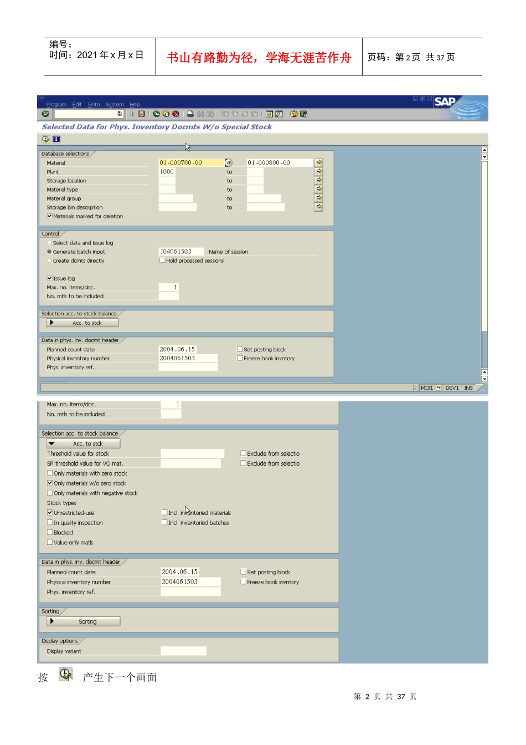This screenshot has height=745, width=526.
Task: Click the Create New Session icon
Action: point(269,114)
